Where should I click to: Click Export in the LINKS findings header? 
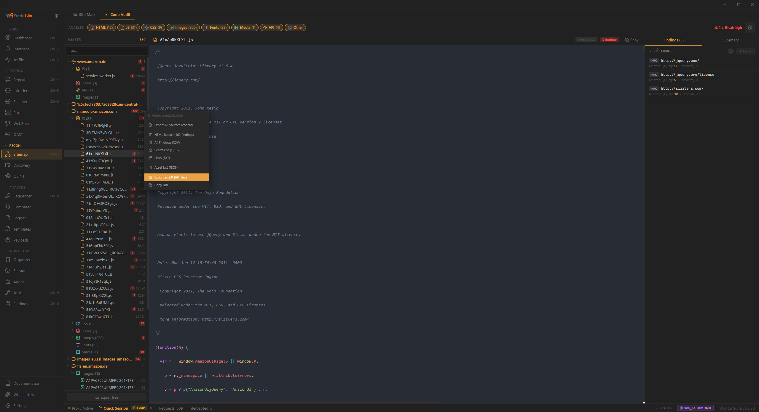click(746, 51)
